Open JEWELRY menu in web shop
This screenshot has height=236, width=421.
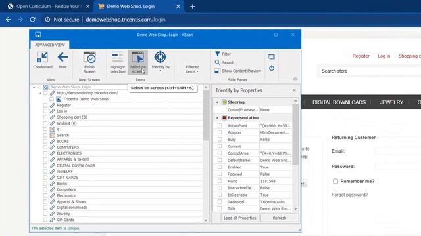pos(391,102)
